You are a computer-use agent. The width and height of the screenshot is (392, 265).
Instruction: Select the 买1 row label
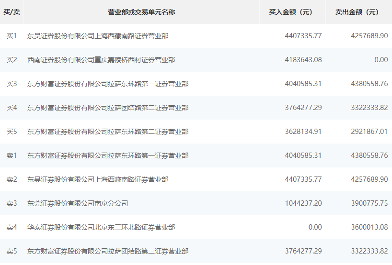point(12,36)
